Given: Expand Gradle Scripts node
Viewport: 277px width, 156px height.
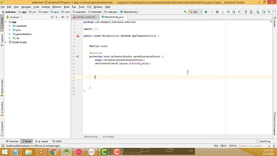Looking at the screenshot, I should tap(6, 42).
